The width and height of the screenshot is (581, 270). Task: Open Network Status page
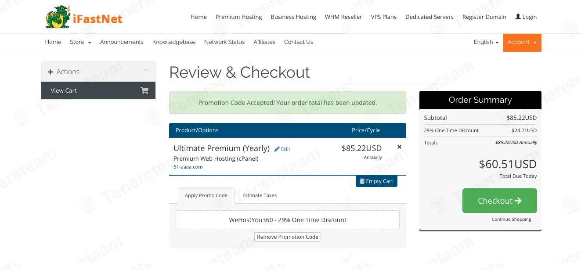pyautogui.click(x=224, y=42)
